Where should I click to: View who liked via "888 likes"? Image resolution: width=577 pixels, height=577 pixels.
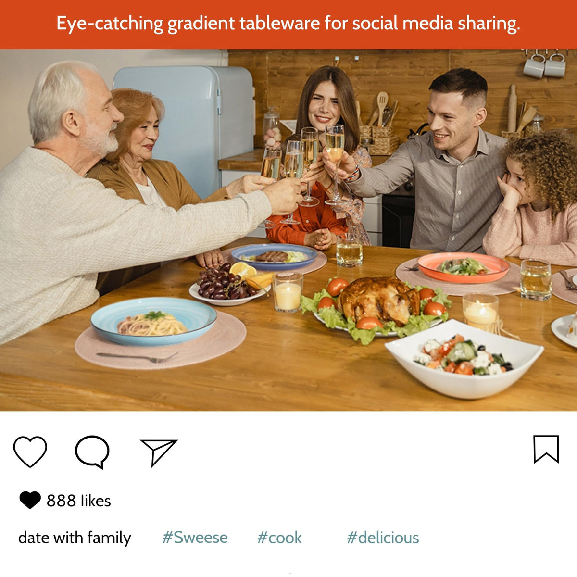(78, 501)
